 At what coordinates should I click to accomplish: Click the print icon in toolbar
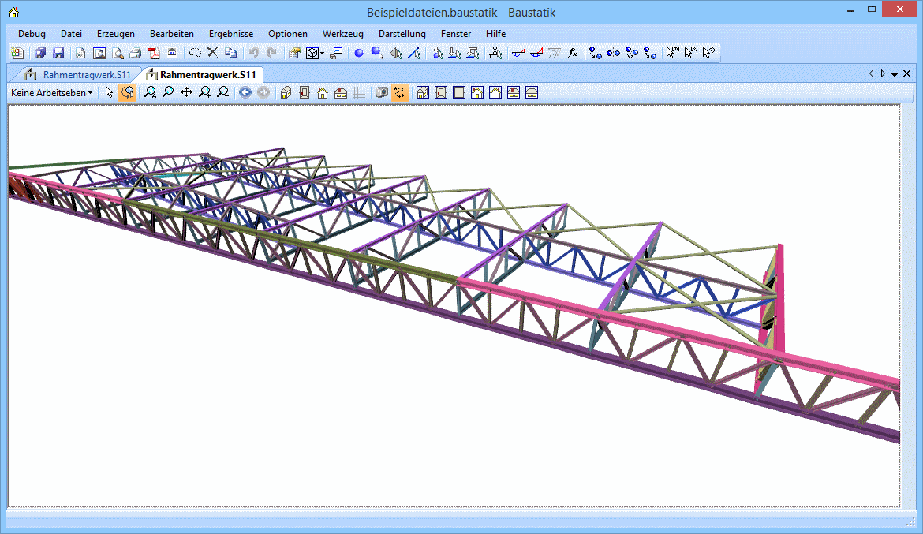pos(135,54)
